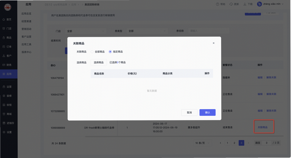Click 确认 to confirm product association
The width and height of the screenshot is (291, 158).
point(207,112)
